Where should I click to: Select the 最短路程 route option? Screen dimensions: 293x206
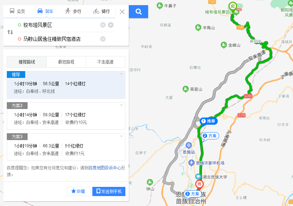[x=66, y=62]
